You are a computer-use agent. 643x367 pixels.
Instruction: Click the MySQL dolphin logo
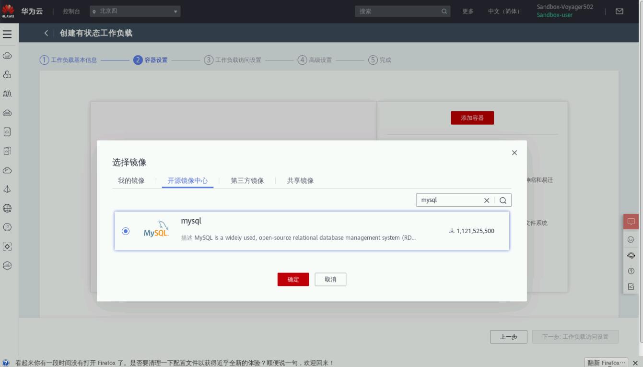point(156,229)
